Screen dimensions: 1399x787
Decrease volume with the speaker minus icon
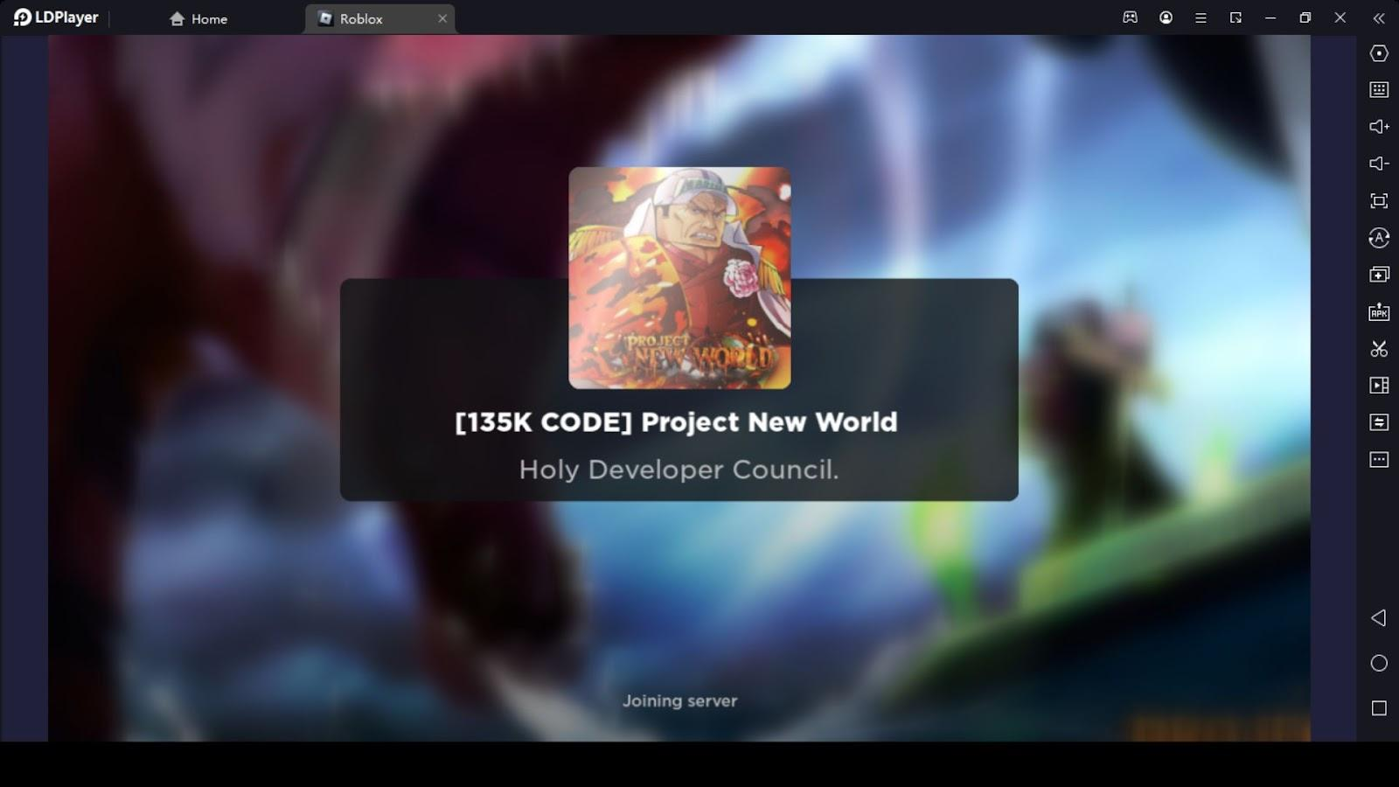[x=1379, y=164]
